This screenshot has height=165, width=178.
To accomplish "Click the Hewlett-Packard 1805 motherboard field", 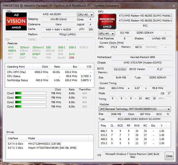I will tap(143, 57).
